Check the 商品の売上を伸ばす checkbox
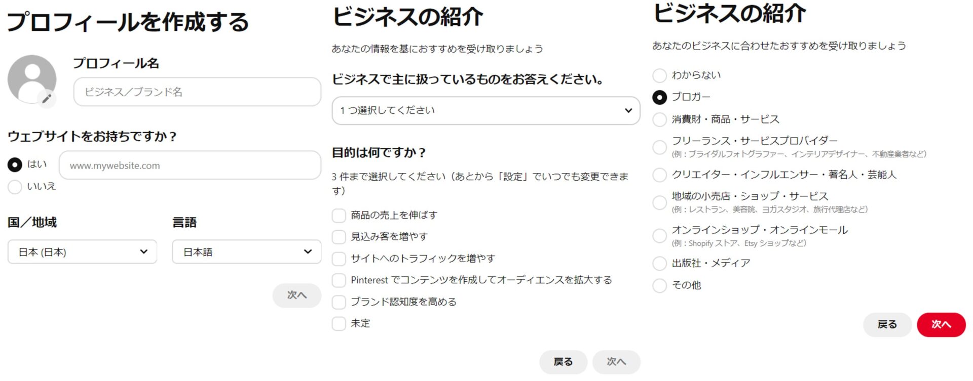The image size is (973, 381). point(339,216)
